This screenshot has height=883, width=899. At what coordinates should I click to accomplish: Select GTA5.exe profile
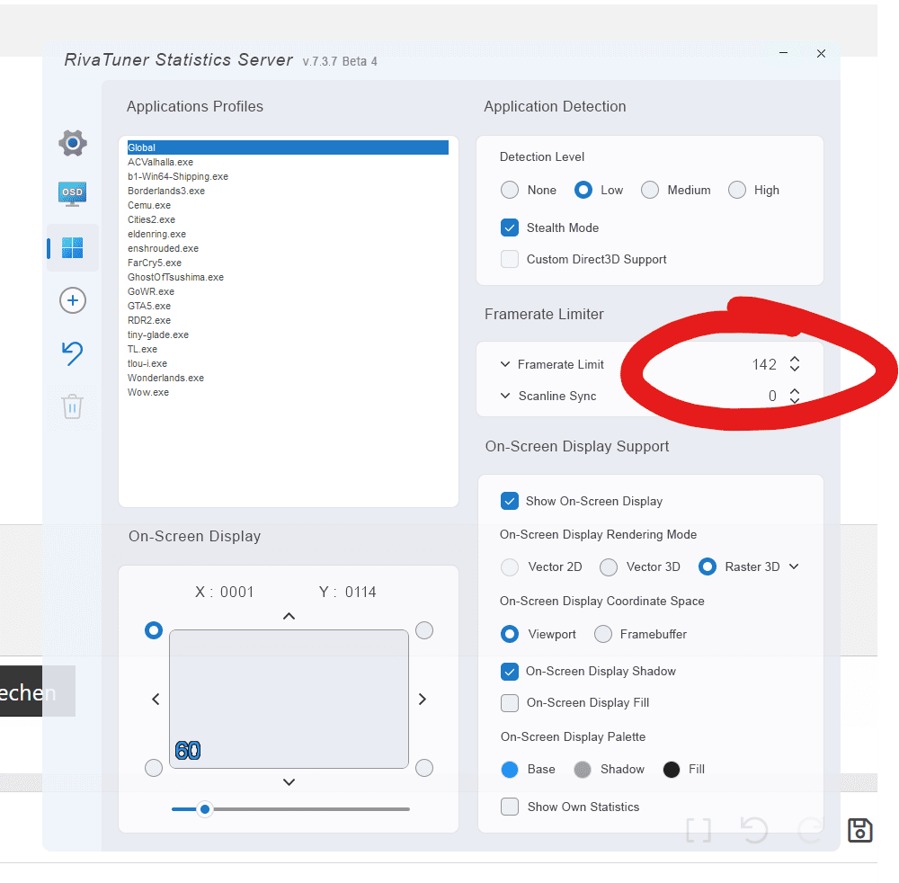click(149, 306)
